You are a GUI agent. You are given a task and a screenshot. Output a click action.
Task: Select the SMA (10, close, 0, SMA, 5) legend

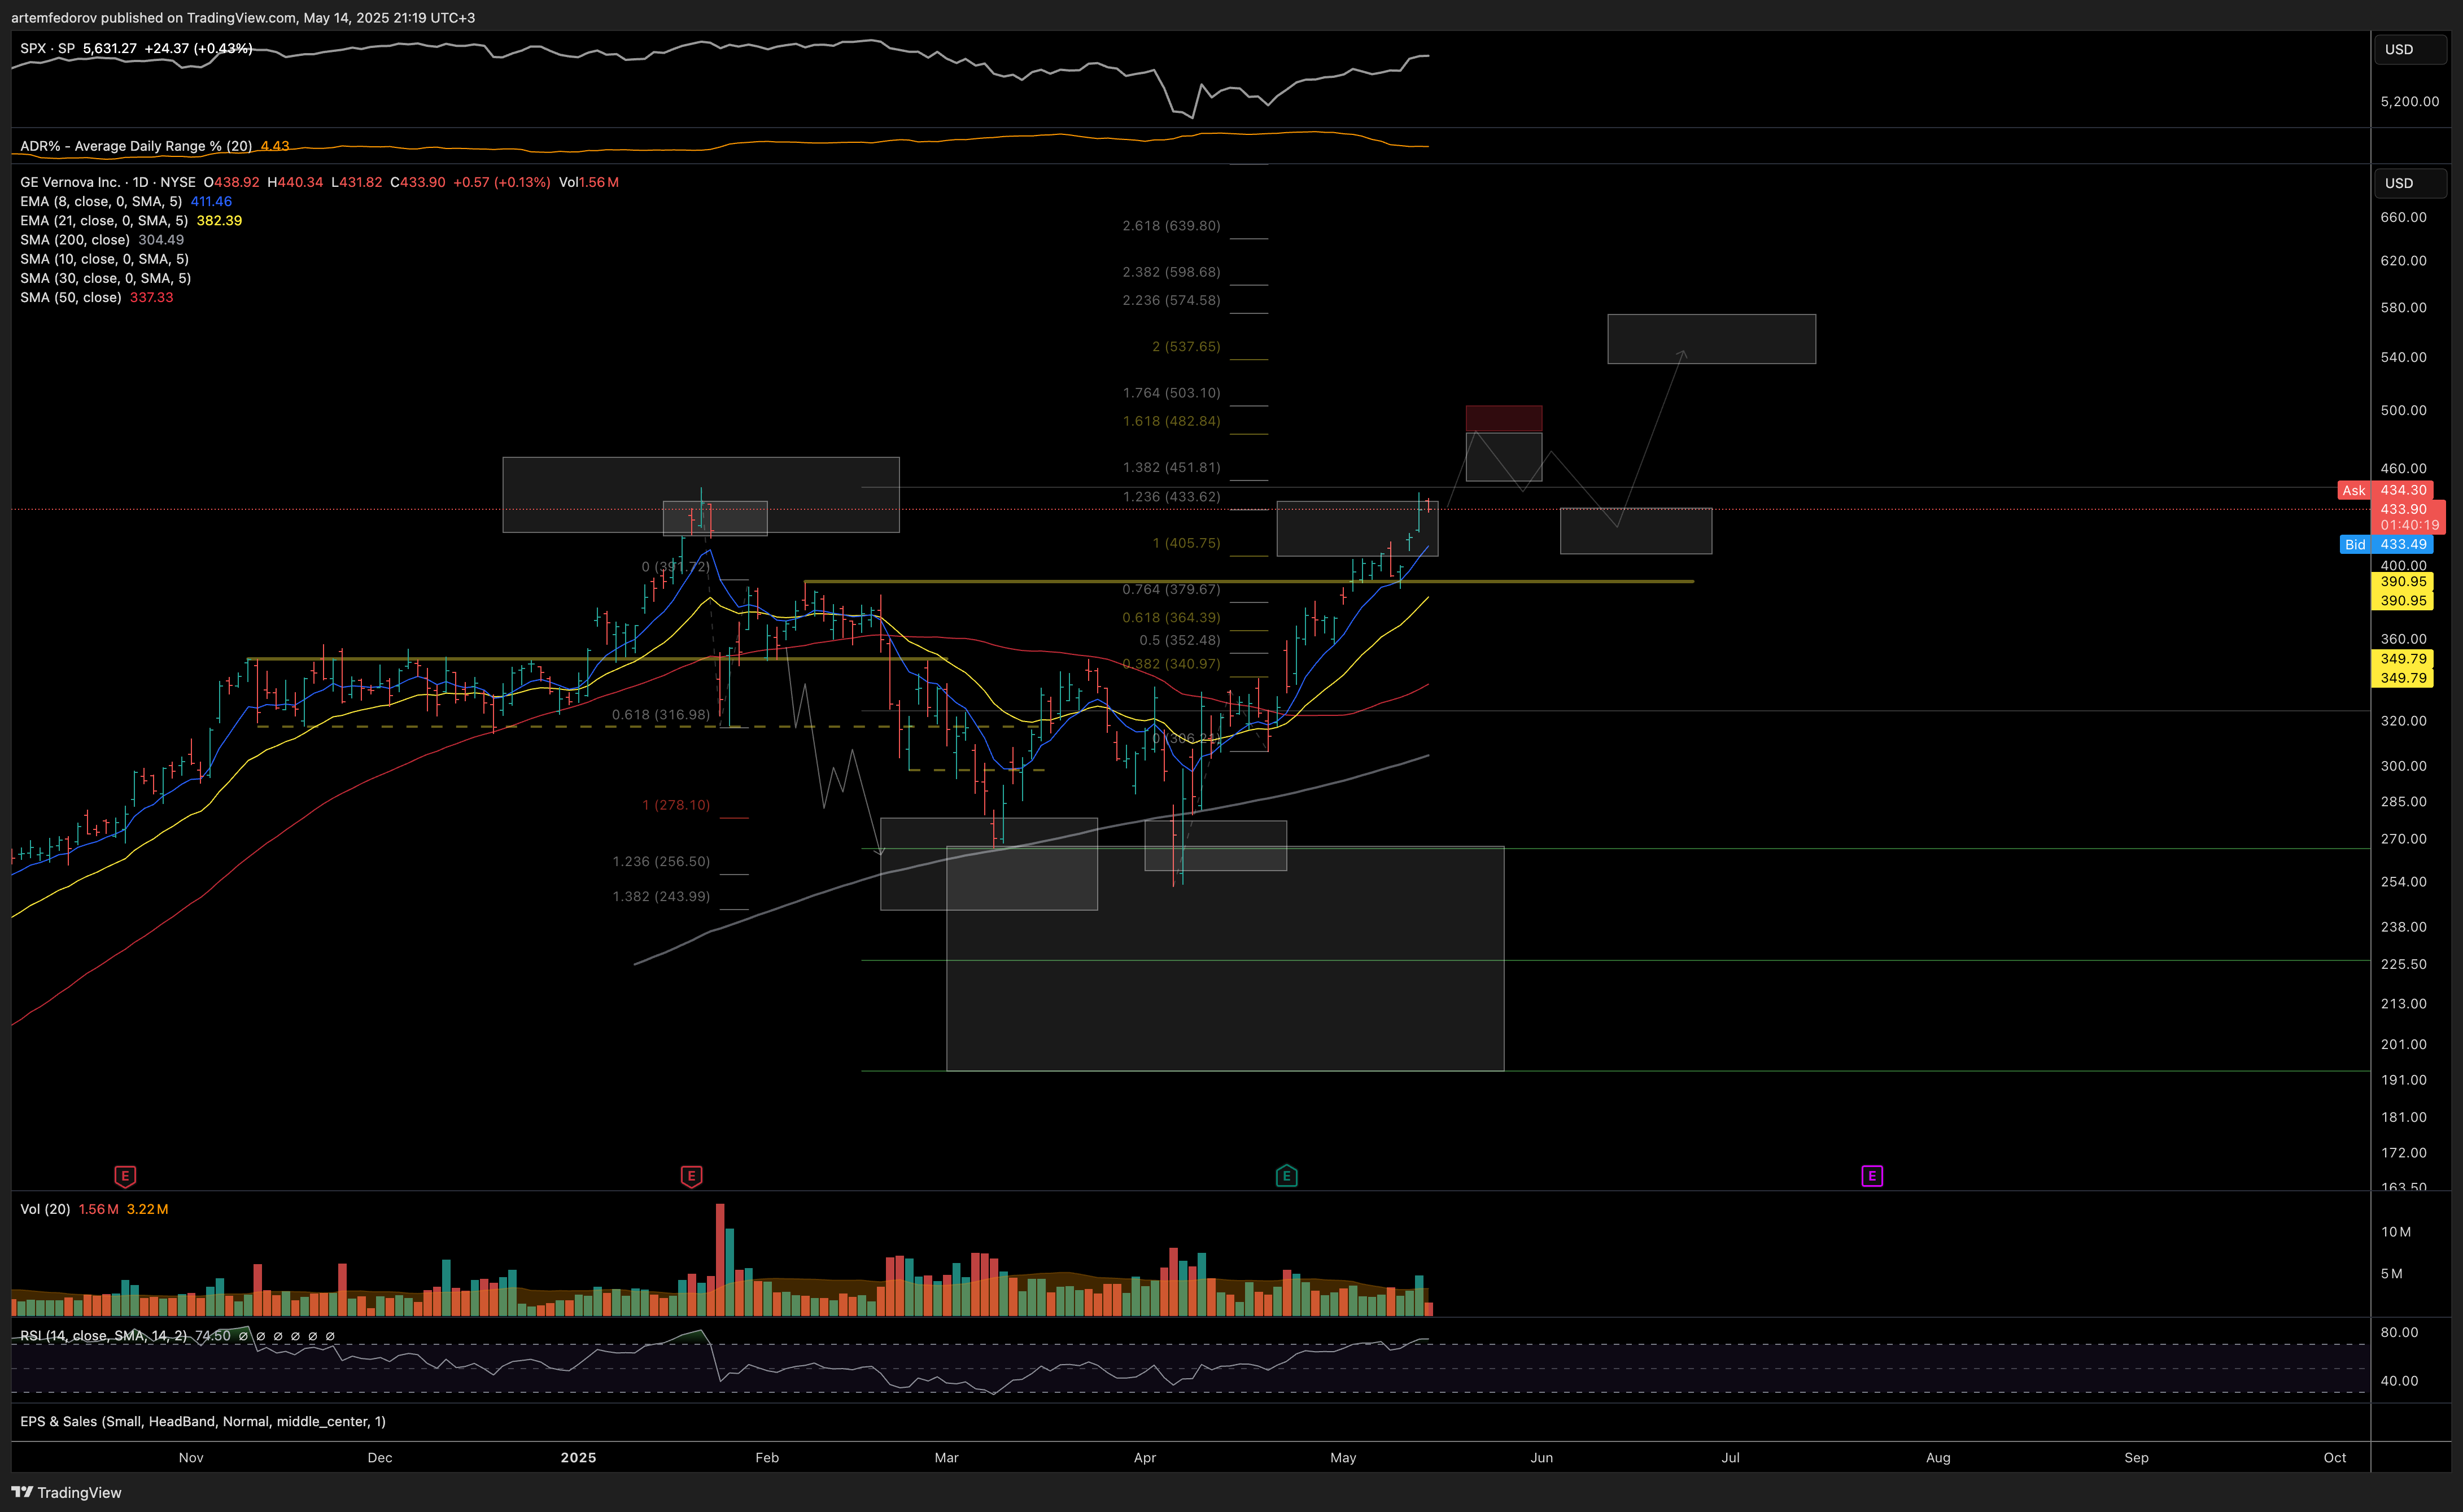(x=105, y=259)
